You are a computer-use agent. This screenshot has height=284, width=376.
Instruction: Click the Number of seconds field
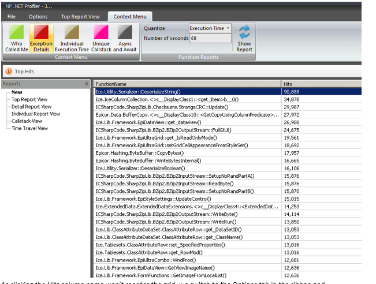[x=211, y=38]
